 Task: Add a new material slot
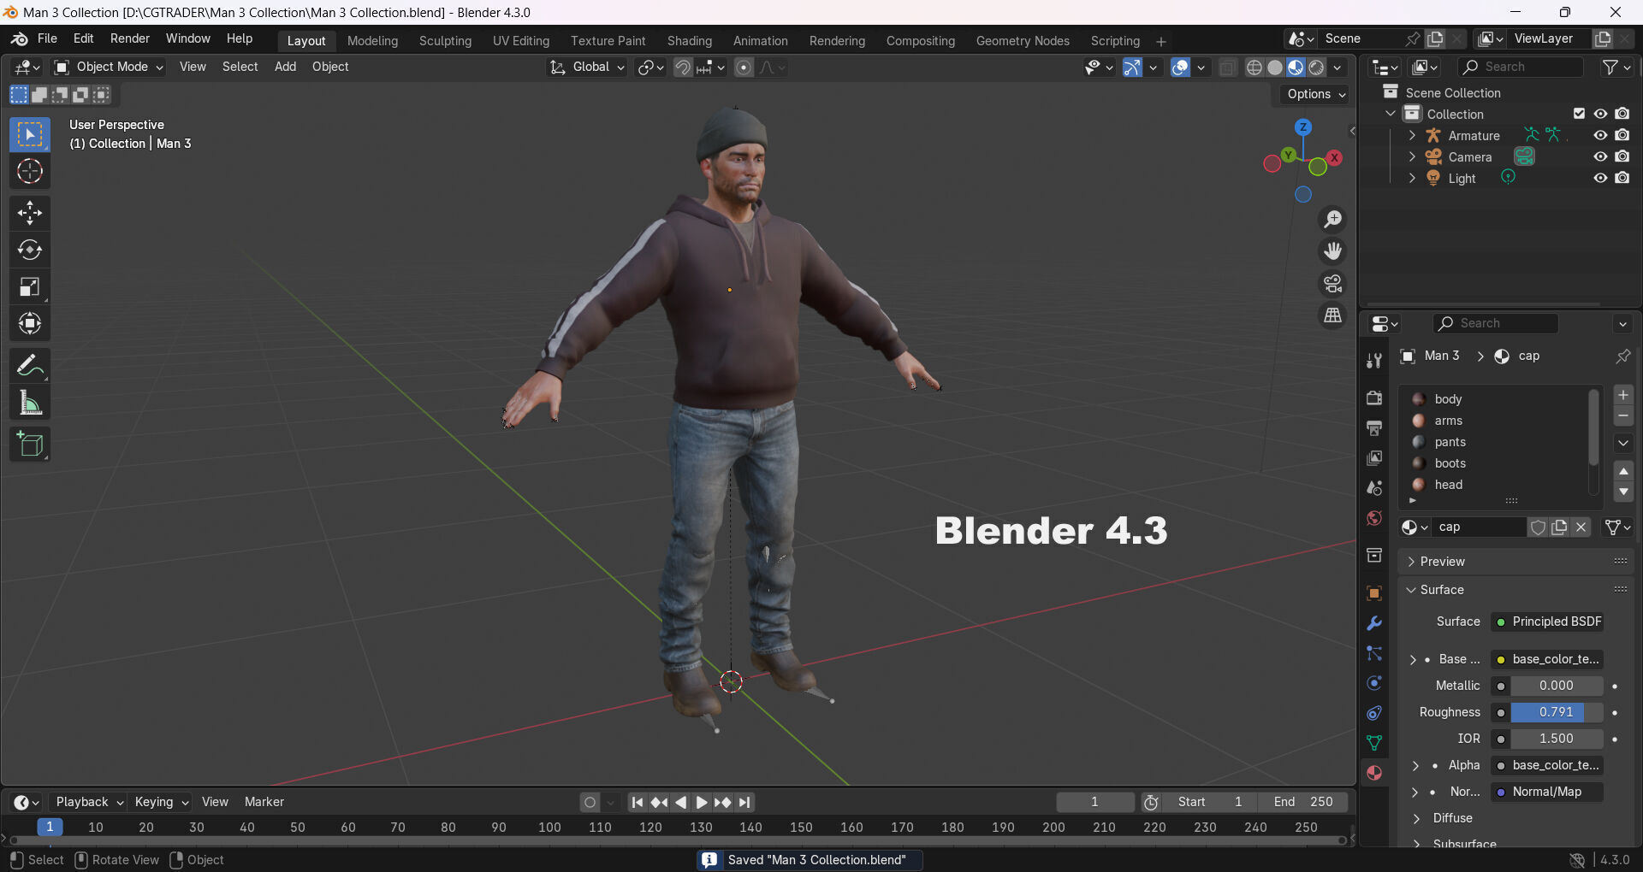[1623, 395]
